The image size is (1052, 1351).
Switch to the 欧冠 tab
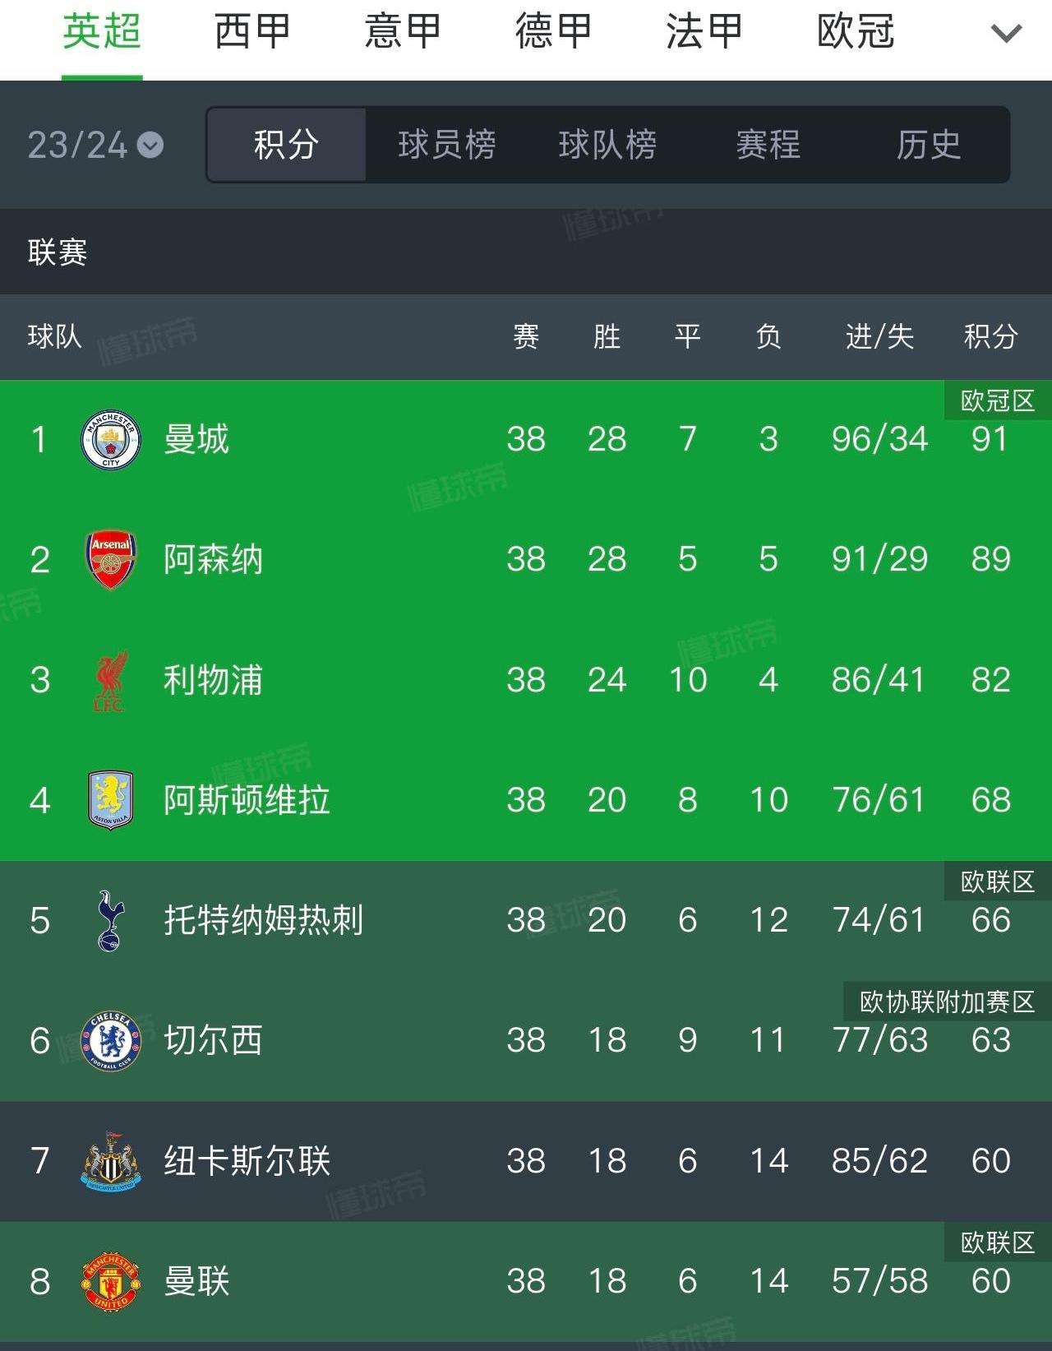tap(855, 32)
